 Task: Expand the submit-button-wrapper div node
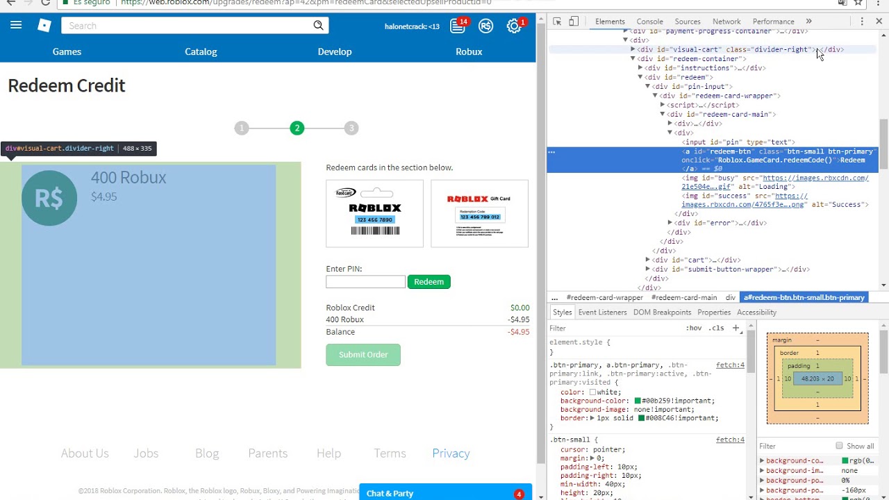(647, 269)
